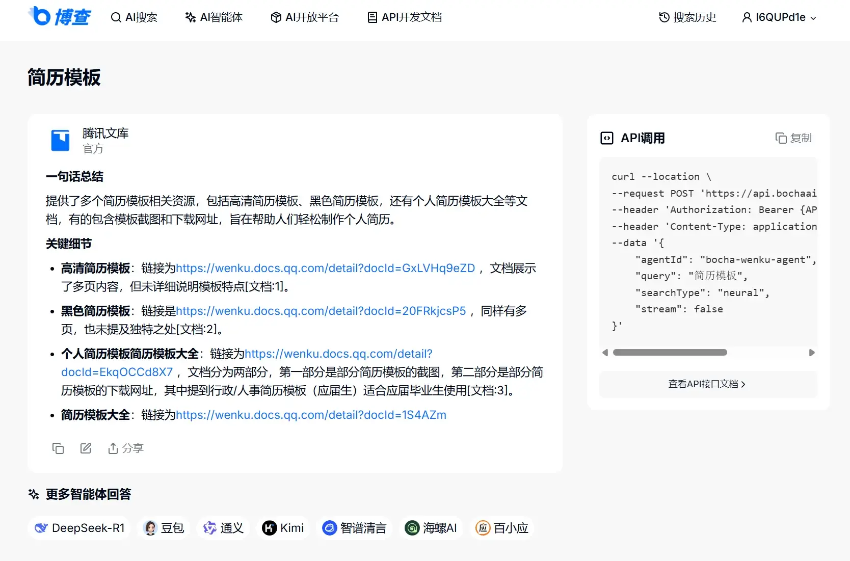The width and height of the screenshot is (850, 561).
Task: Open API开发文档 in the top bar
Action: click(x=405, y=17)
